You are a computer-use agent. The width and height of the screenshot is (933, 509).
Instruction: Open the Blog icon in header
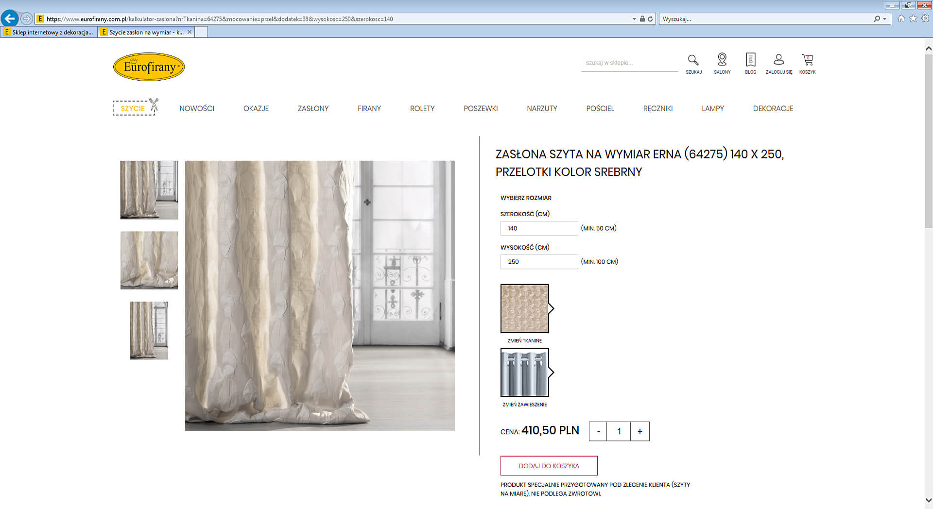point(750,60)
